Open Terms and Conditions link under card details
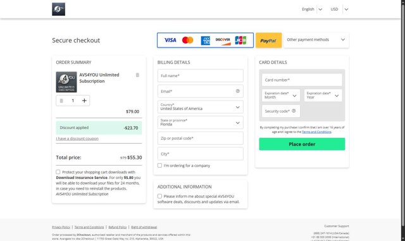This screenshot has height=241, width=405. (x=316, y=132)
